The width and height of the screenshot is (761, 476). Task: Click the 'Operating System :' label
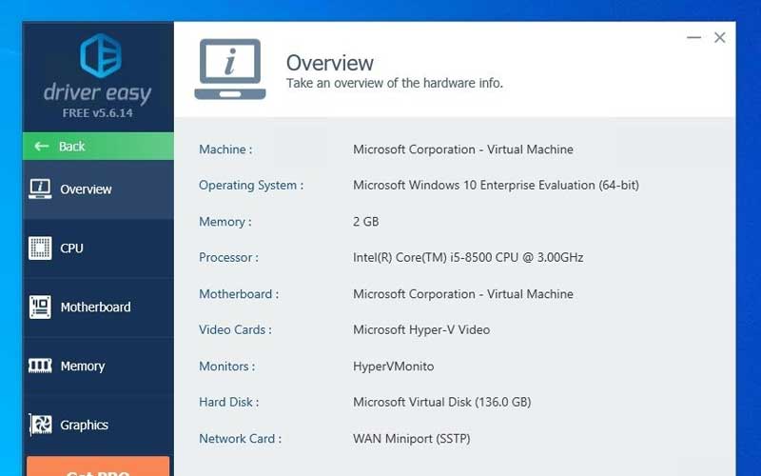coord(251,185)
